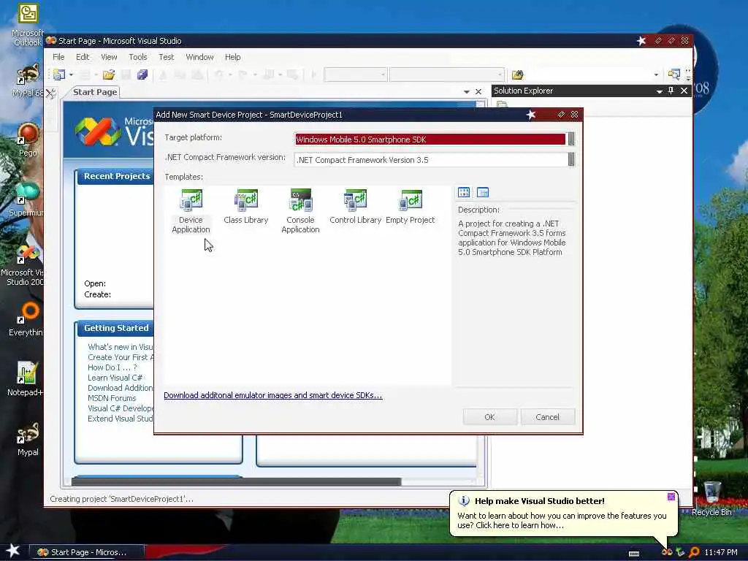Click the Getting Started header
This screenshot has width=748, height=561.
[116, 328]
